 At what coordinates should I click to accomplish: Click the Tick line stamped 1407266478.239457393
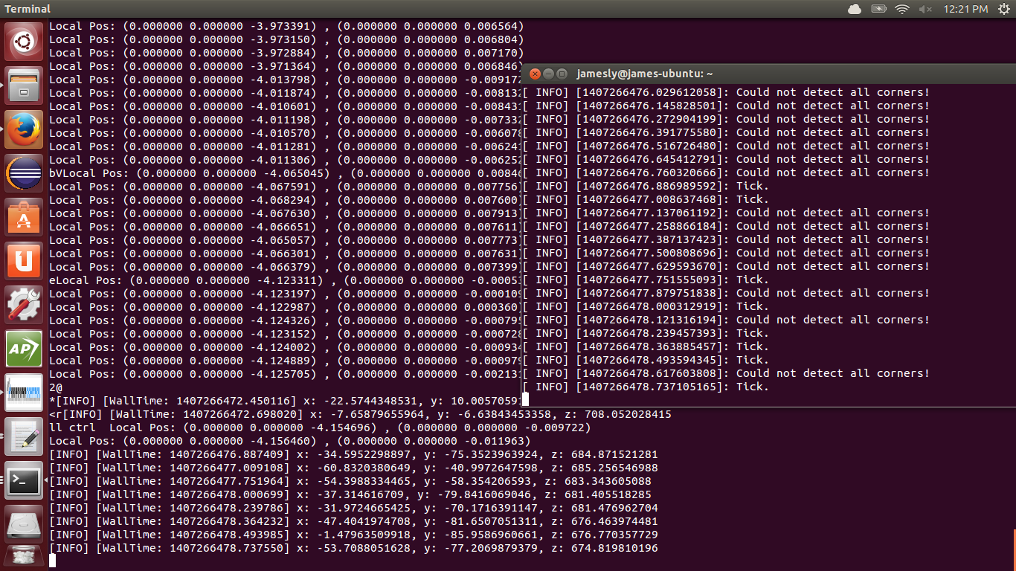646,333
